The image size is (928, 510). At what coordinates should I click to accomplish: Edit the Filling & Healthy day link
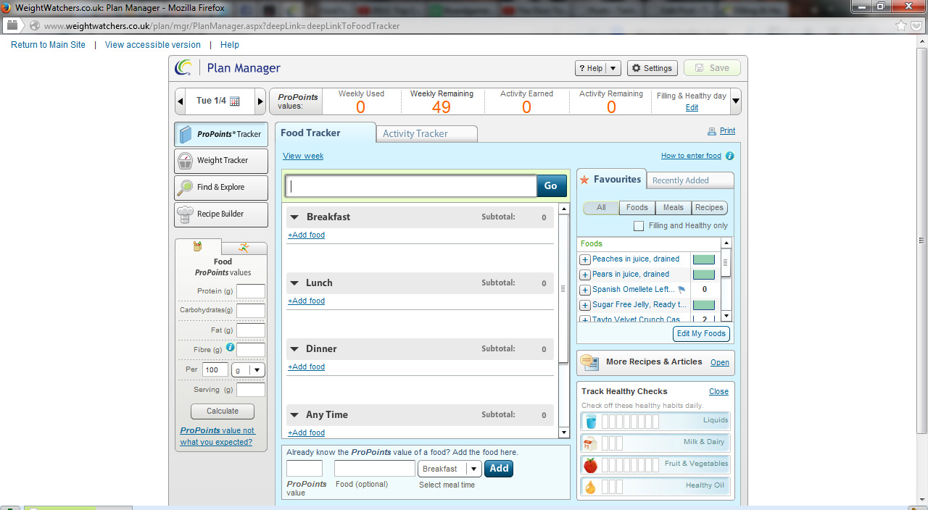(x=692, y=108)
